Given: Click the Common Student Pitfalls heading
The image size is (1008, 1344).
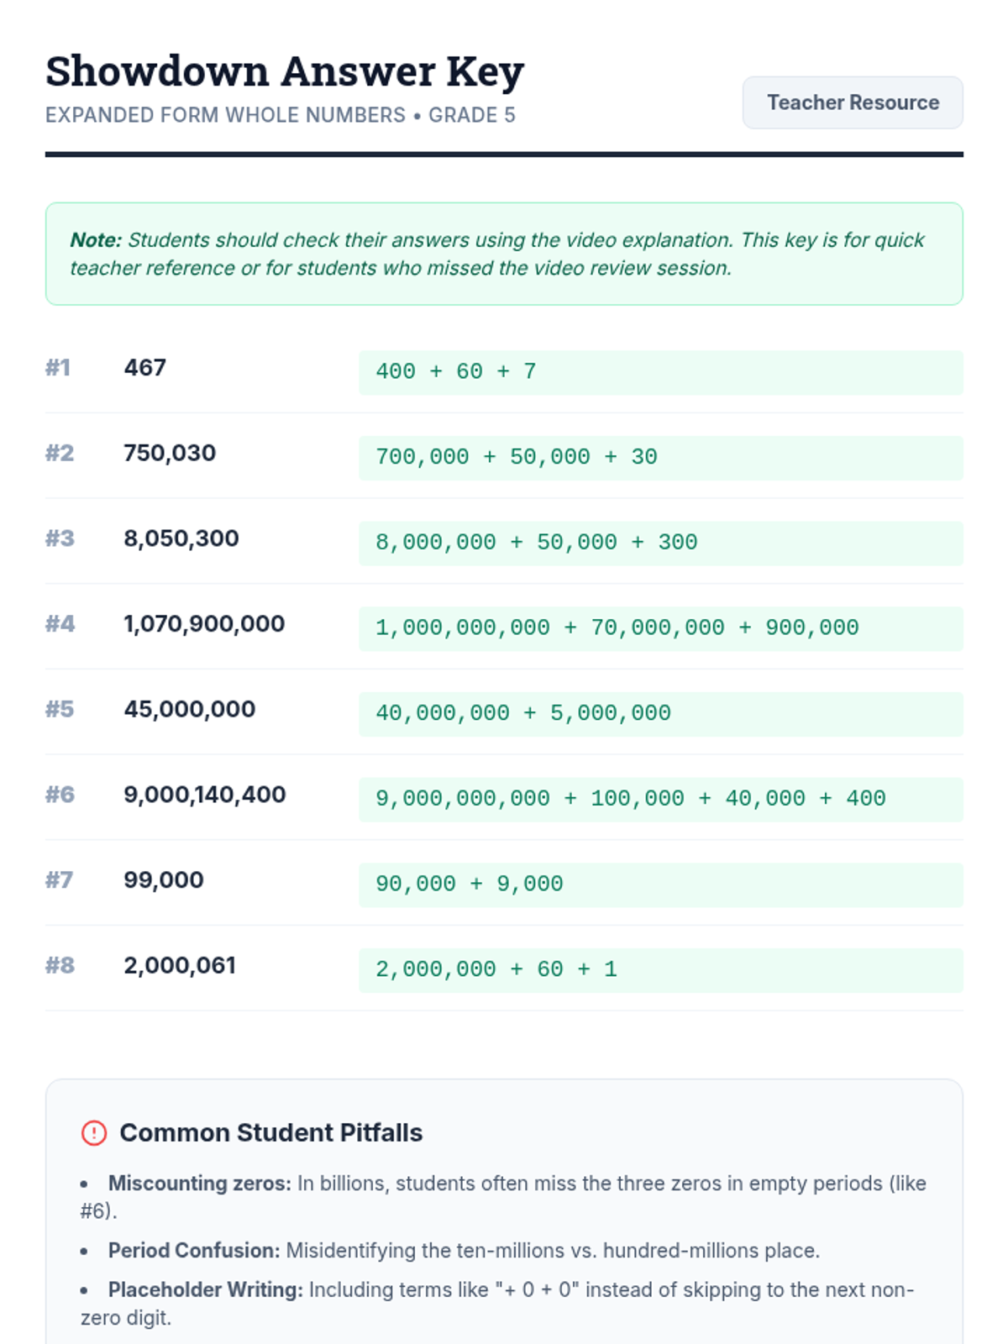Looking at the screenshot, I should point(270,1132).
